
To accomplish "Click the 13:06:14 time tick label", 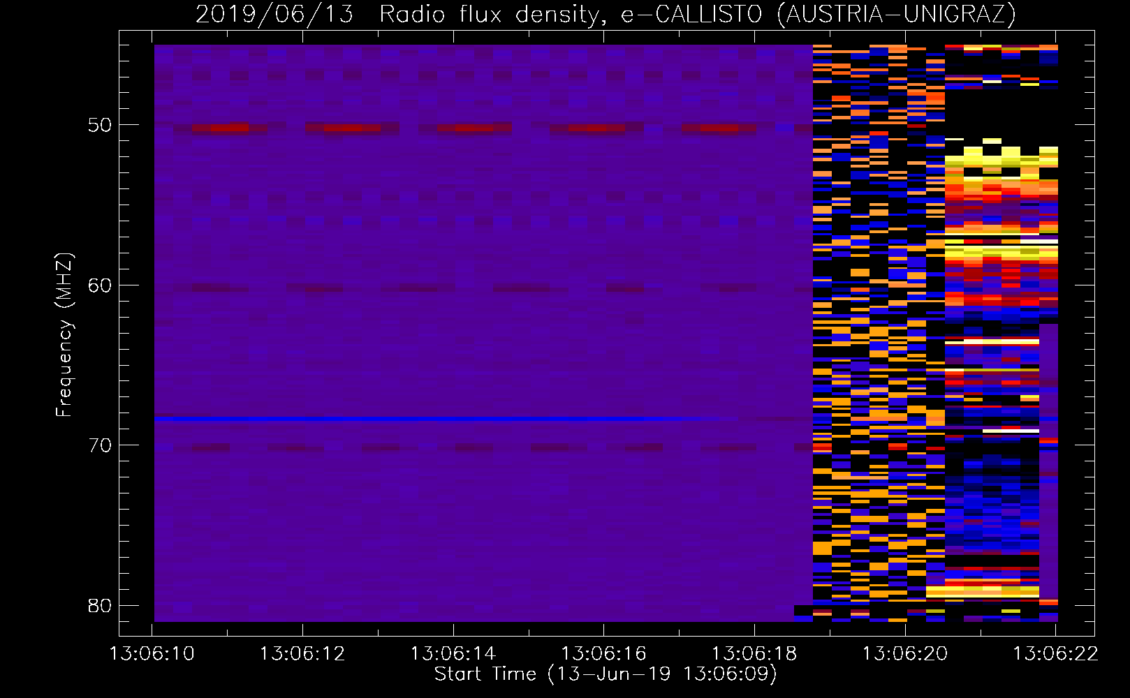I will click(x=453, y=654).
